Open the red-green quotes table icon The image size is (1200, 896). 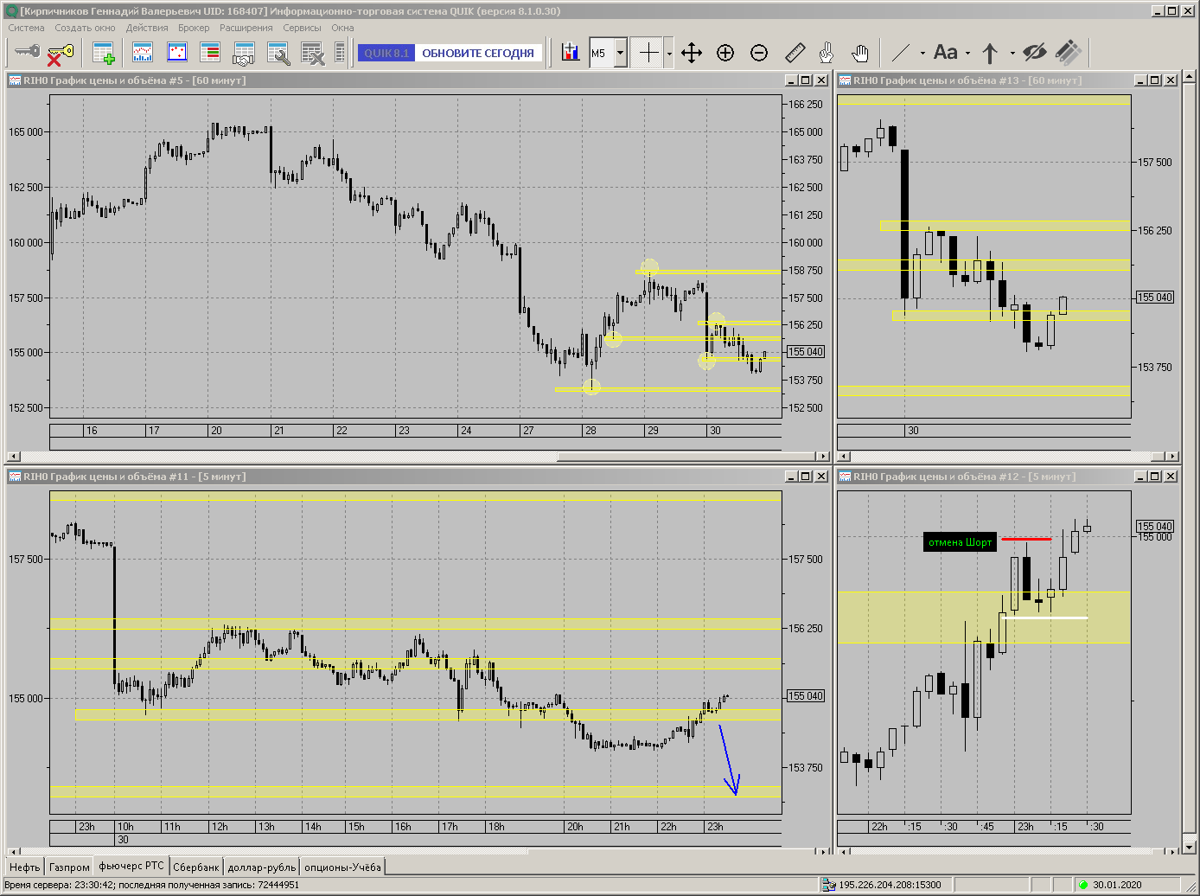210,54
